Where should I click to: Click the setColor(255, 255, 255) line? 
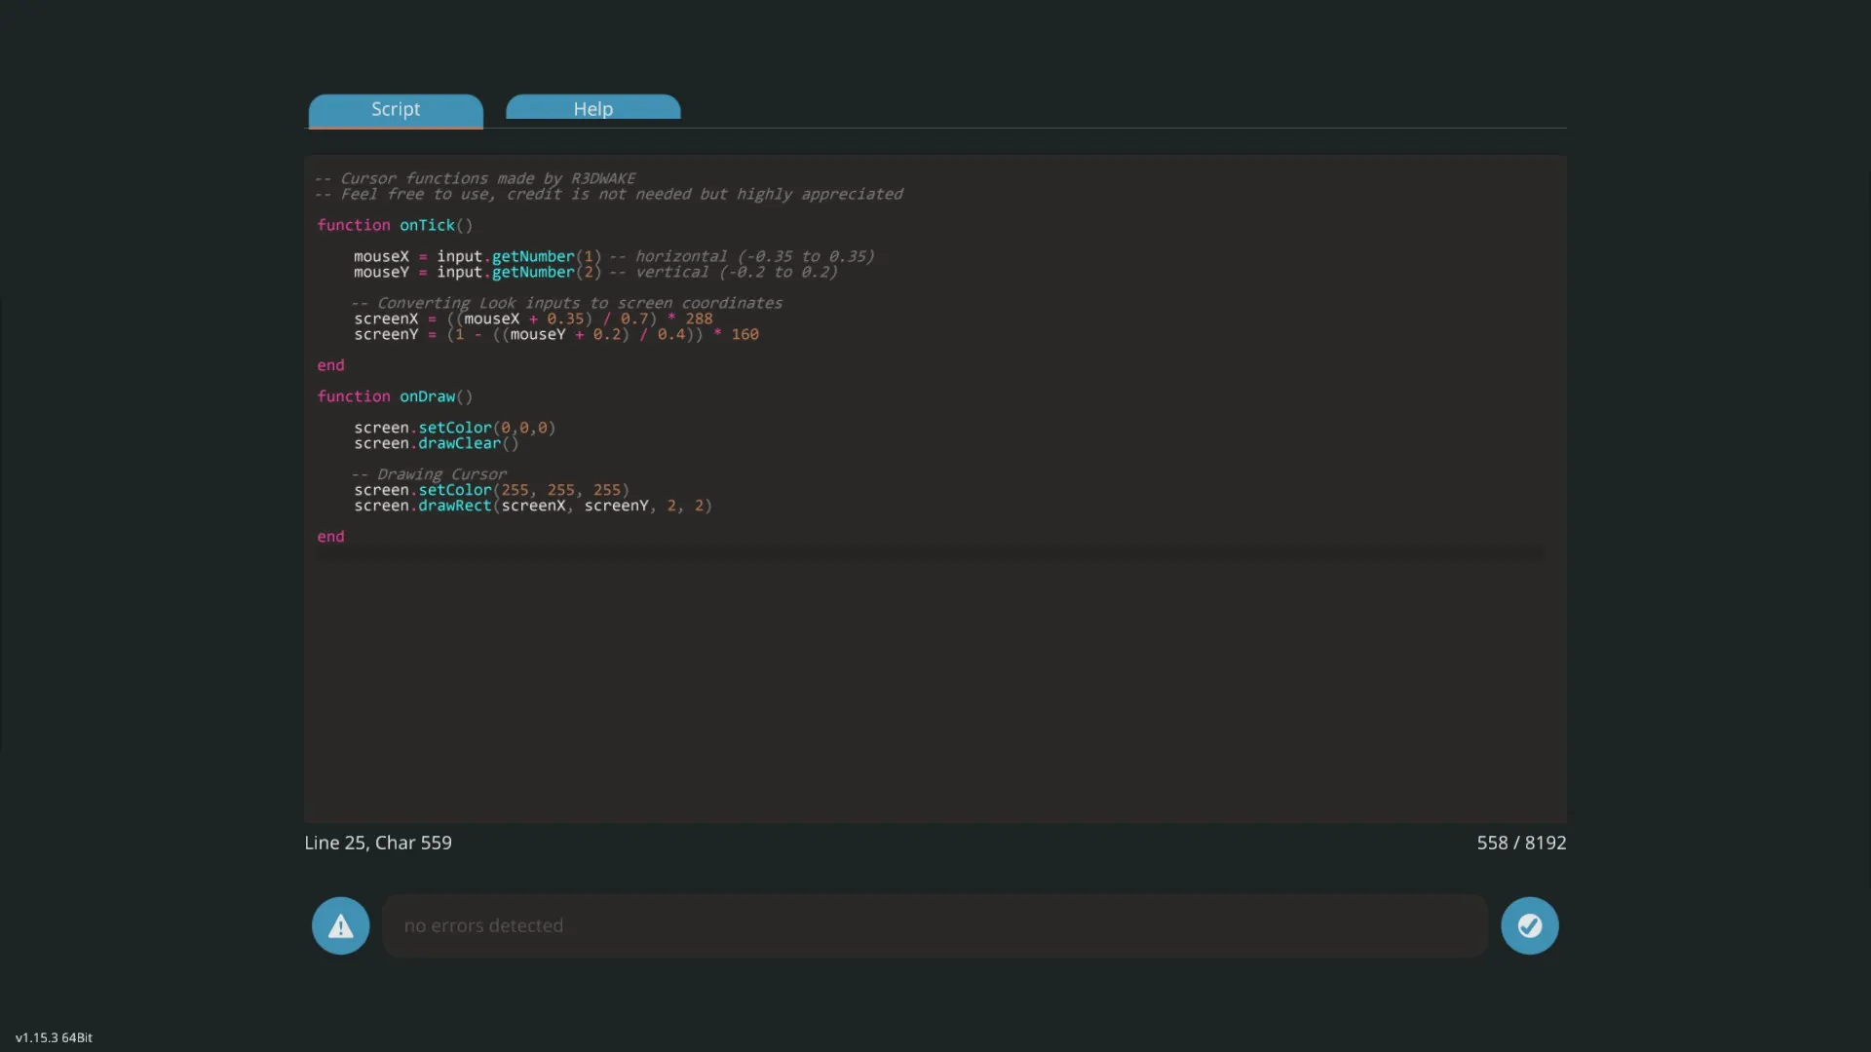click(x=491, y=490)
